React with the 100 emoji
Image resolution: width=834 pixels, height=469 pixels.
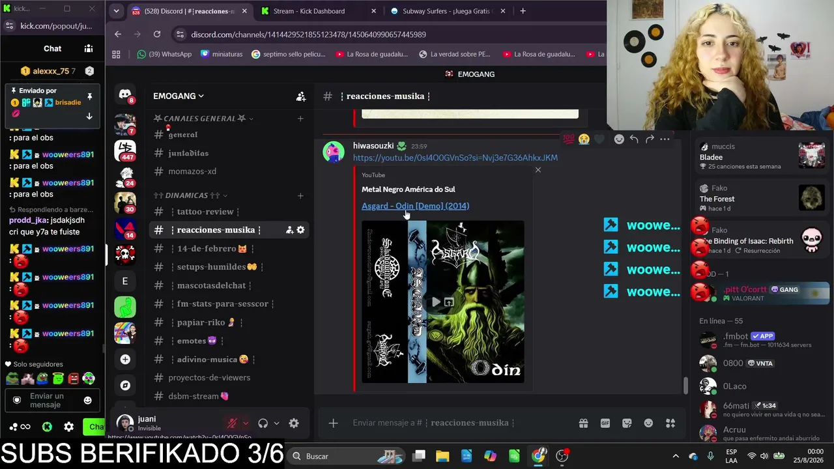click(x=569, y=139)
